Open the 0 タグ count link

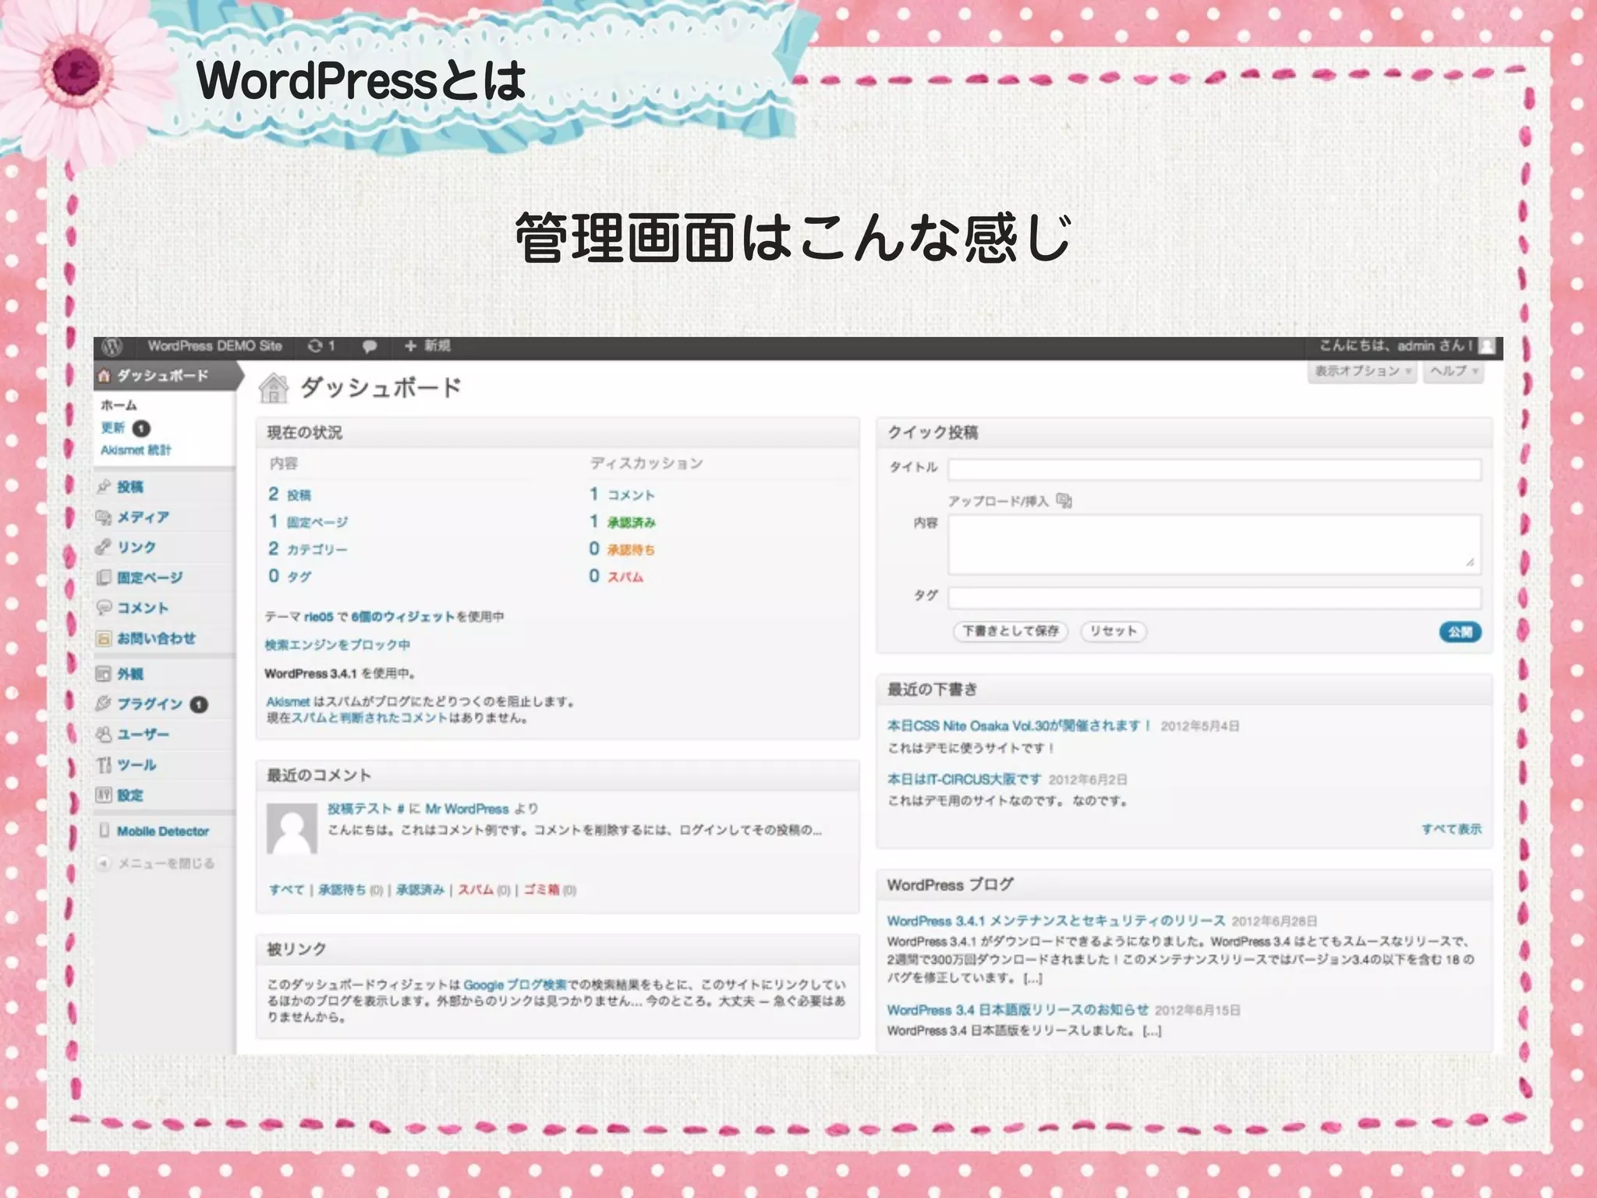(x=289, y=576)
